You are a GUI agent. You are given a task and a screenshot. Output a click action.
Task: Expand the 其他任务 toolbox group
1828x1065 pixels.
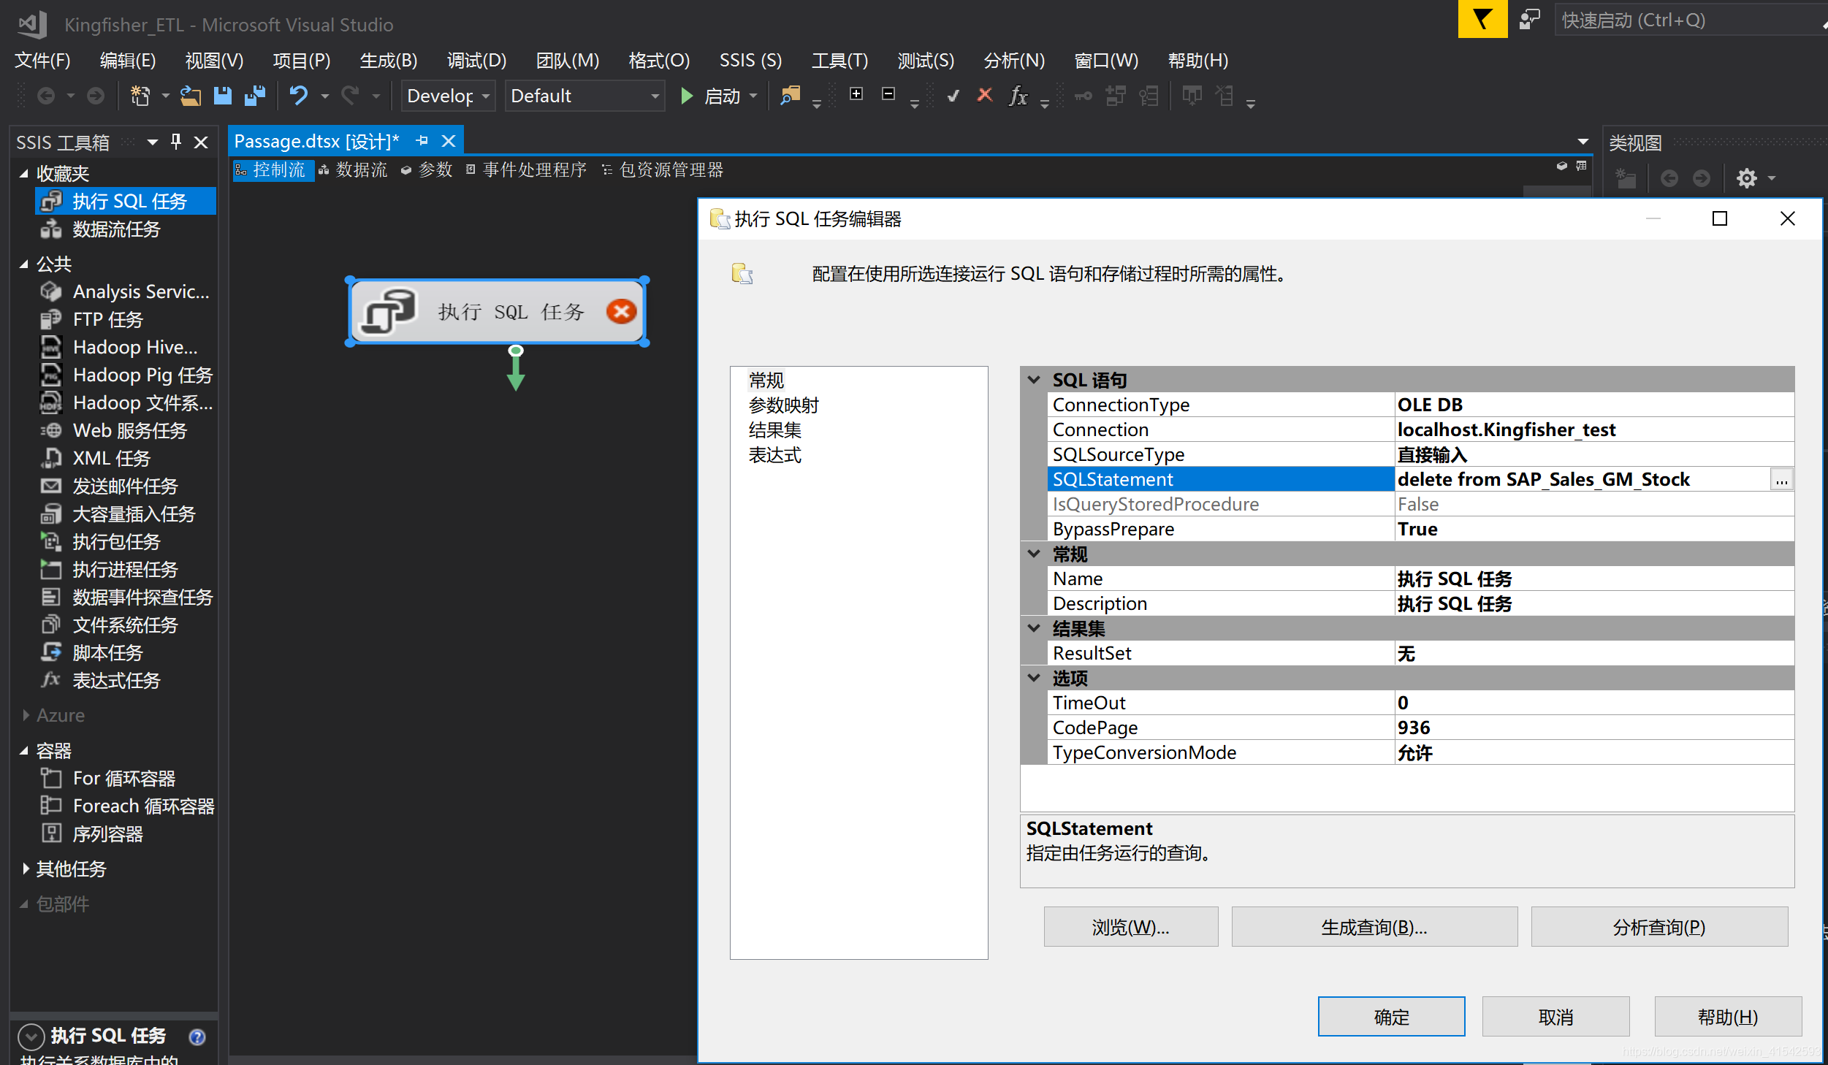tap(26, 869)
